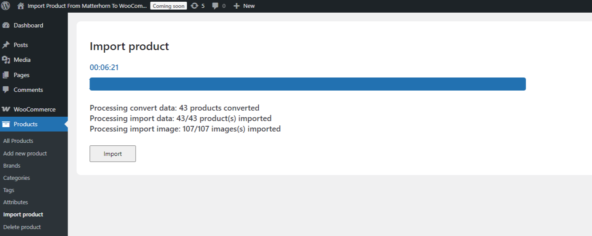Click the Import product heading
This screenshot has width=592, height=236.
pos(129,47)
